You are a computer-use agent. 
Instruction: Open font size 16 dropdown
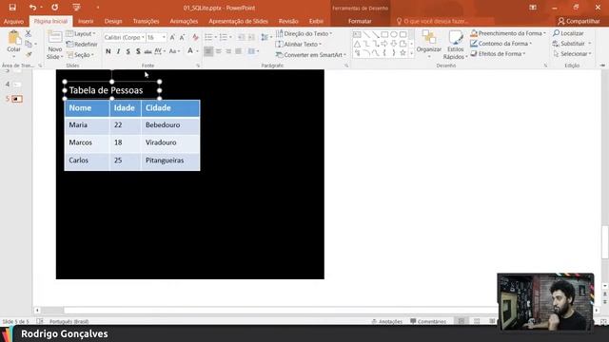click(164, 37)
